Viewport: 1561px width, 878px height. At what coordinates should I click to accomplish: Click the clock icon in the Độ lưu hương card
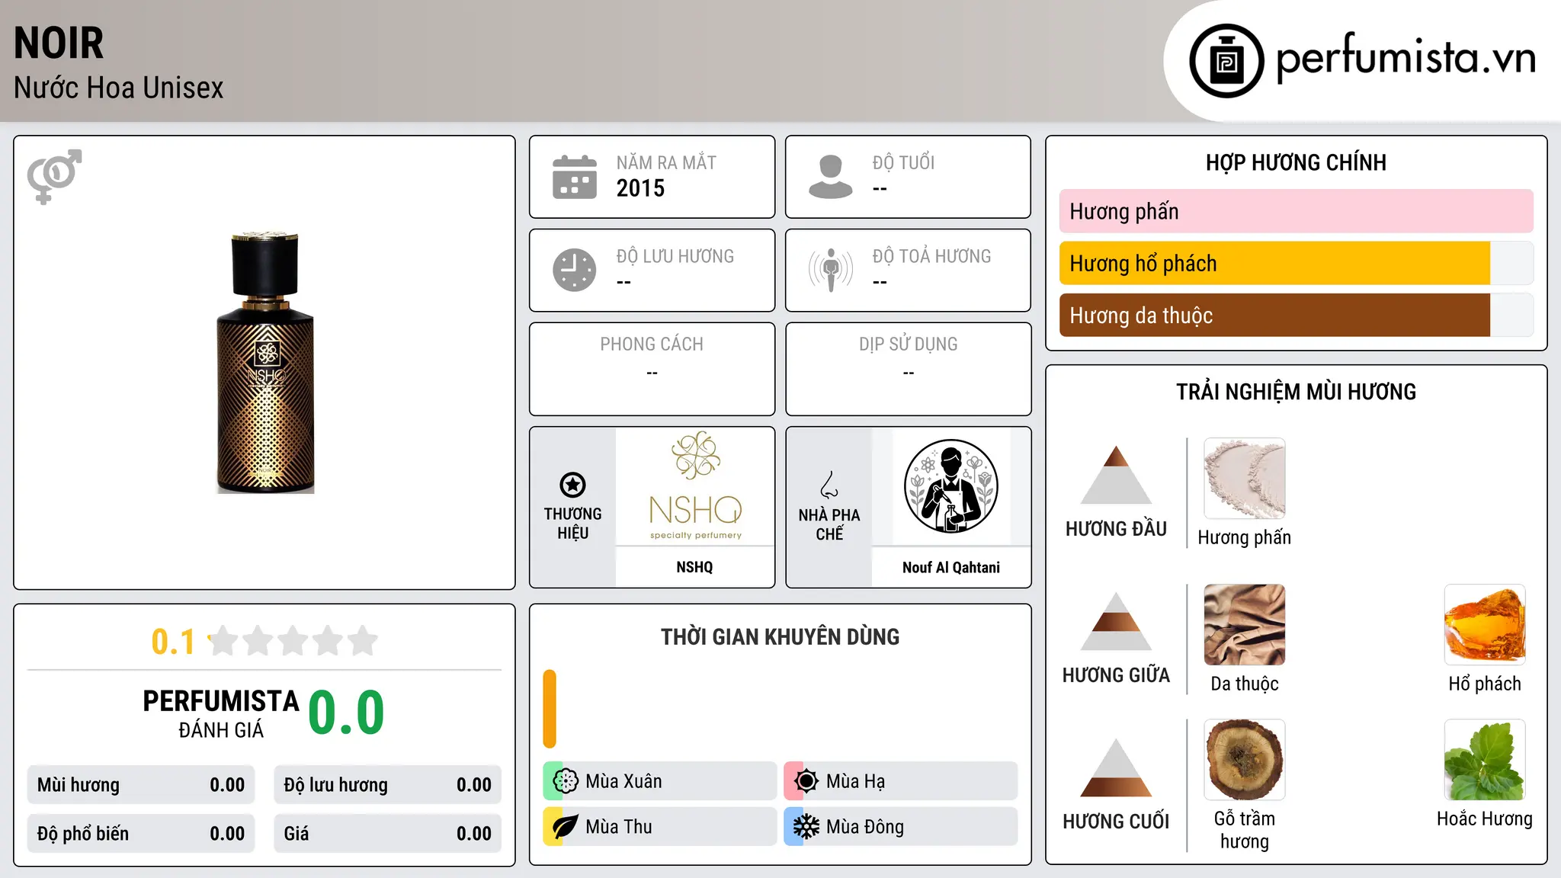click(x=575, y=270)
